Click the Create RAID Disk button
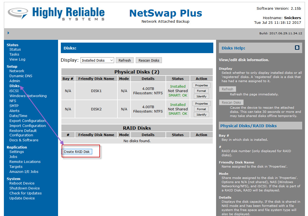The width and height of the screenshot is (308, 216). pyautogui.click(x=77, y=152)
